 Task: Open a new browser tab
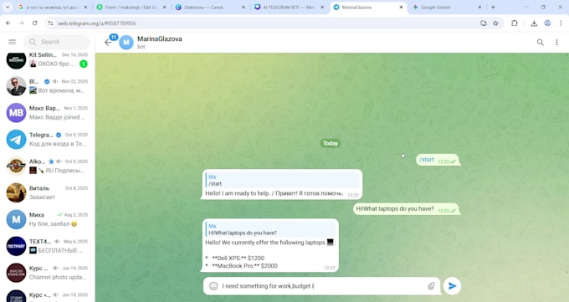(493, 8)
